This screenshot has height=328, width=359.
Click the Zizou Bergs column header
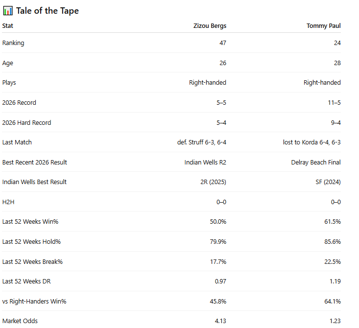210,25
